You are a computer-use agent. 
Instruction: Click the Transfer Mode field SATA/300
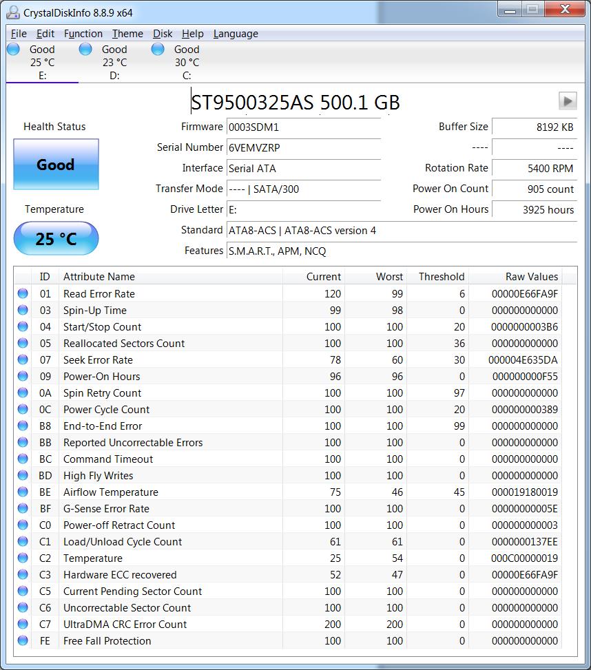click(303, 189)
